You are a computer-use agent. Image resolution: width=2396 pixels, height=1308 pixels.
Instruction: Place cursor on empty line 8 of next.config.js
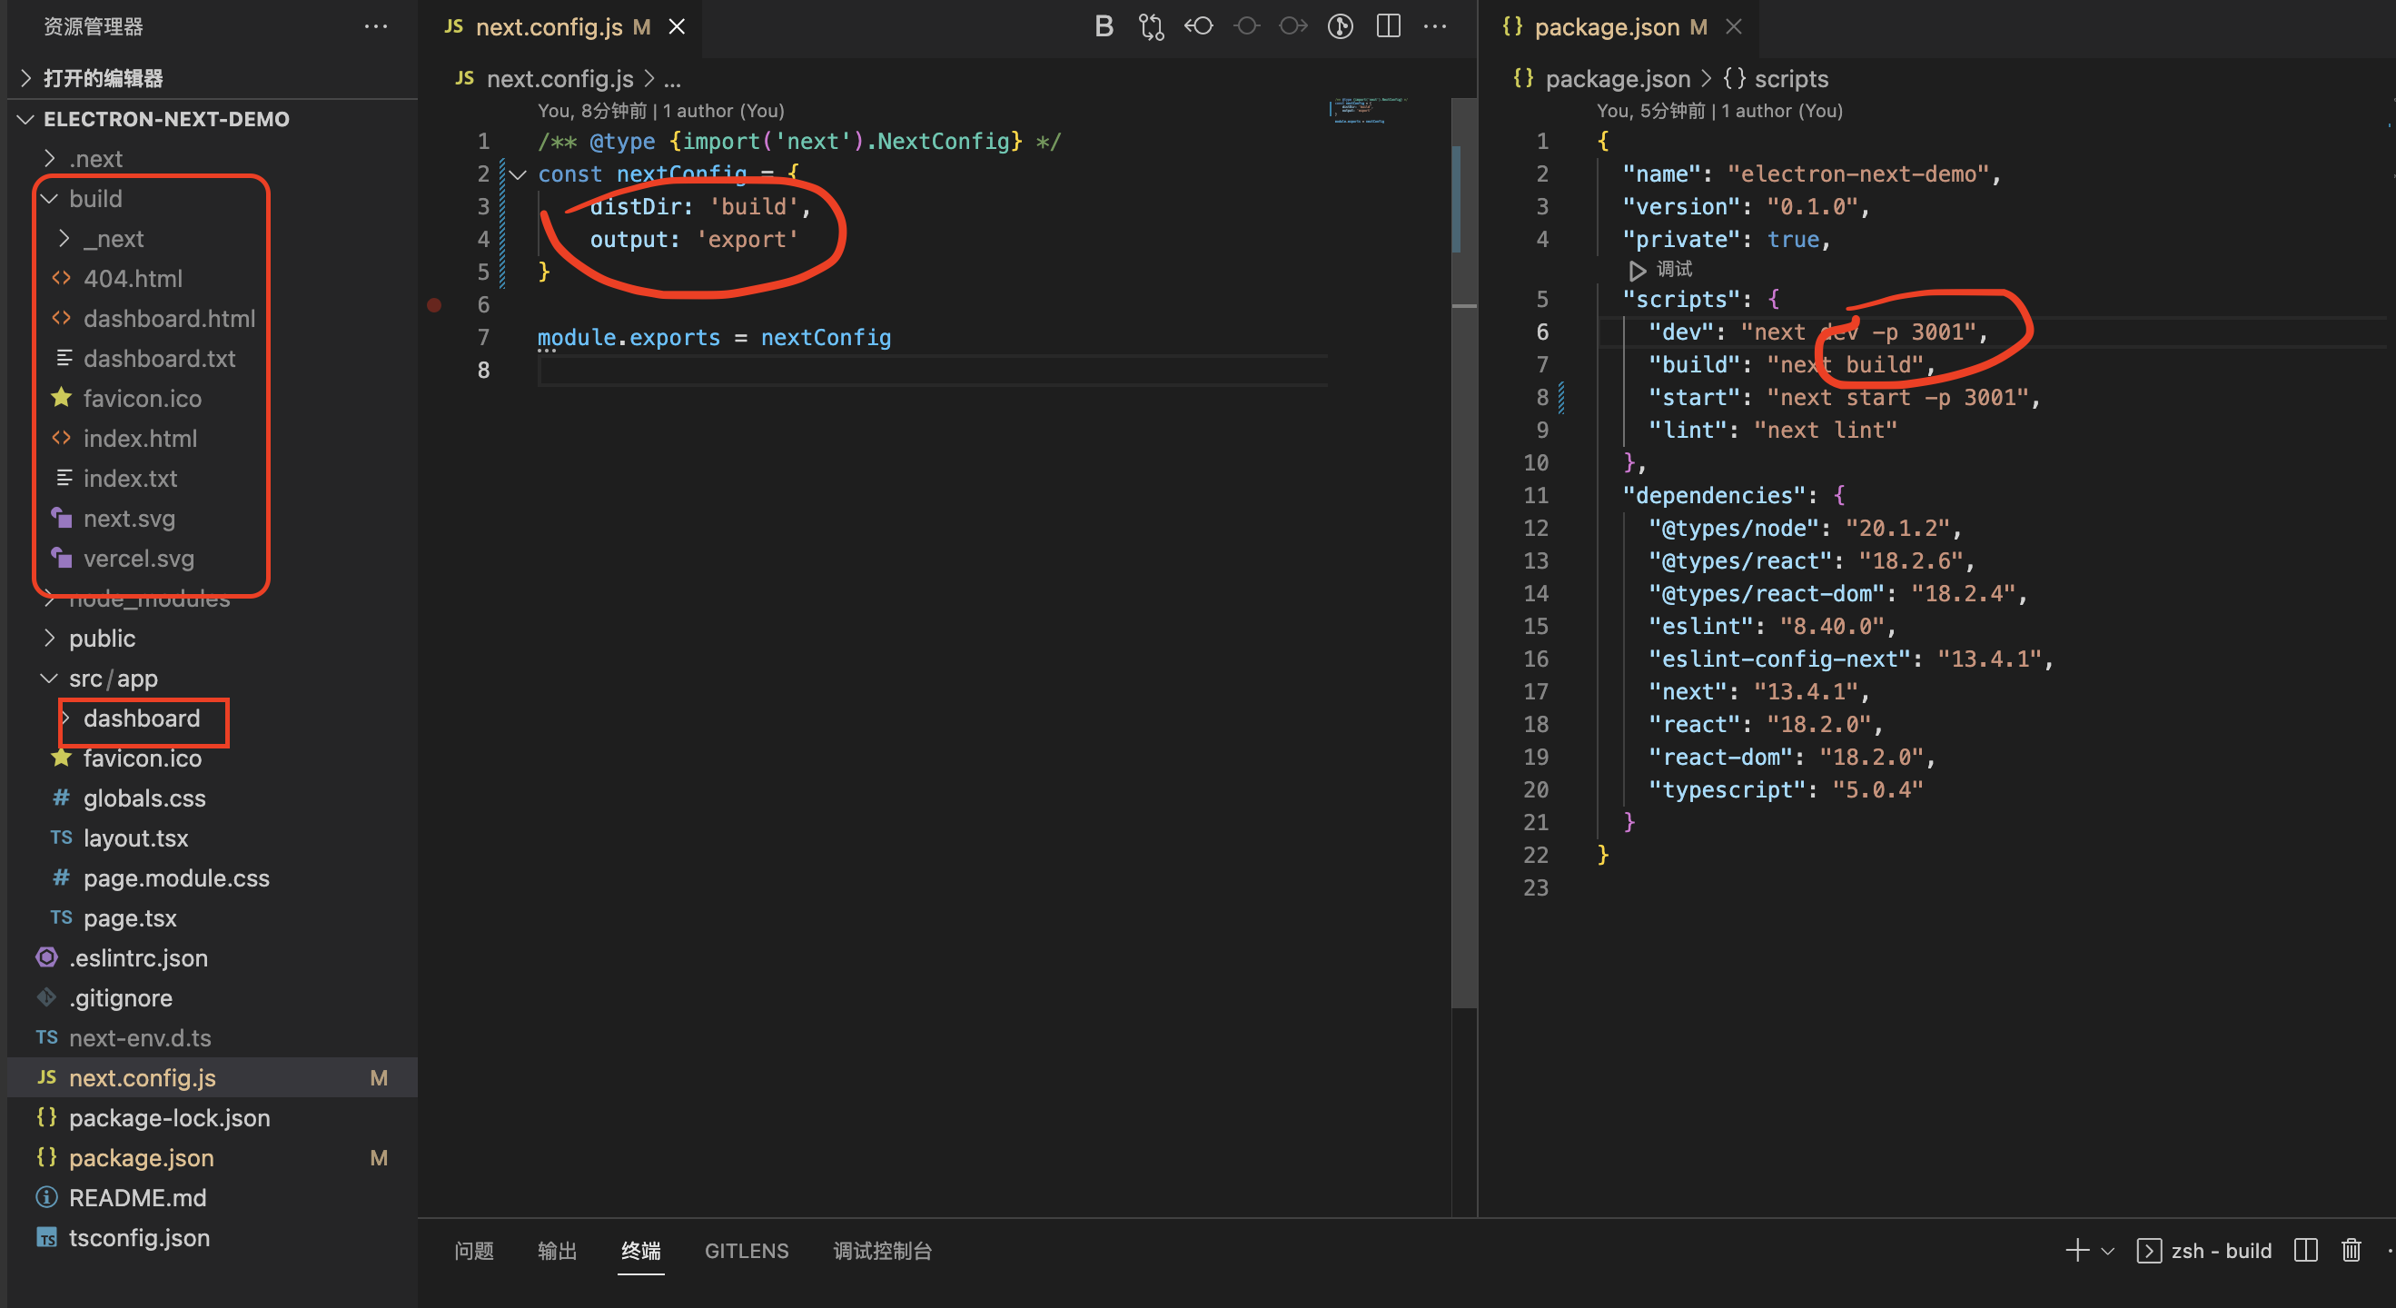click(932, 371)
